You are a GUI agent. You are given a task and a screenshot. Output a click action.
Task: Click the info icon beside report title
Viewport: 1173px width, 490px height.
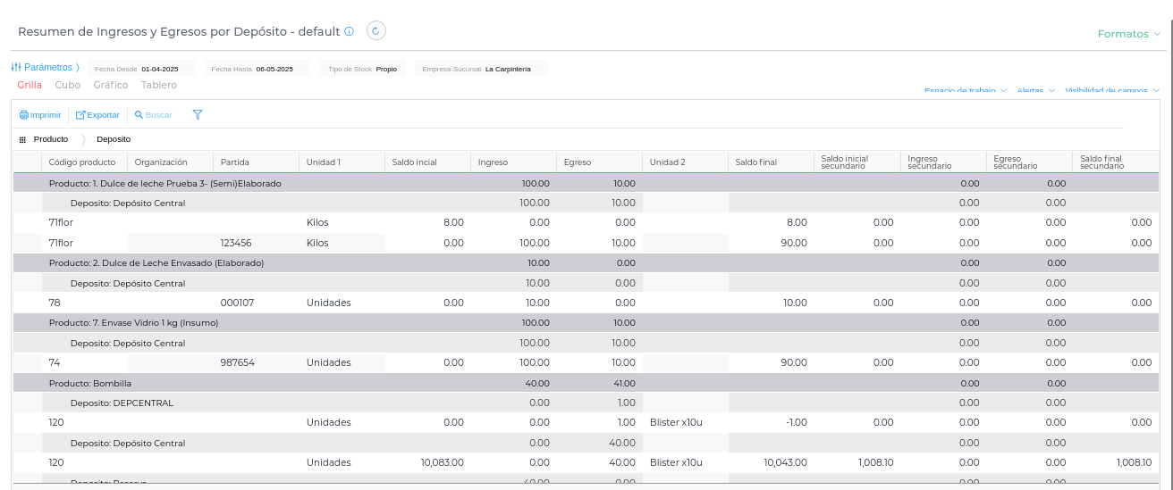[350, 31]
